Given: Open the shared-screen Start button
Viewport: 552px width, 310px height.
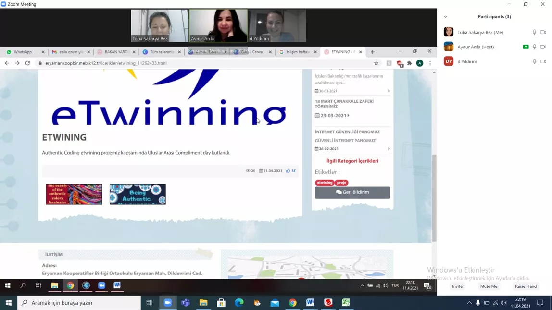Looking at the screenshot, I should 7,286.
